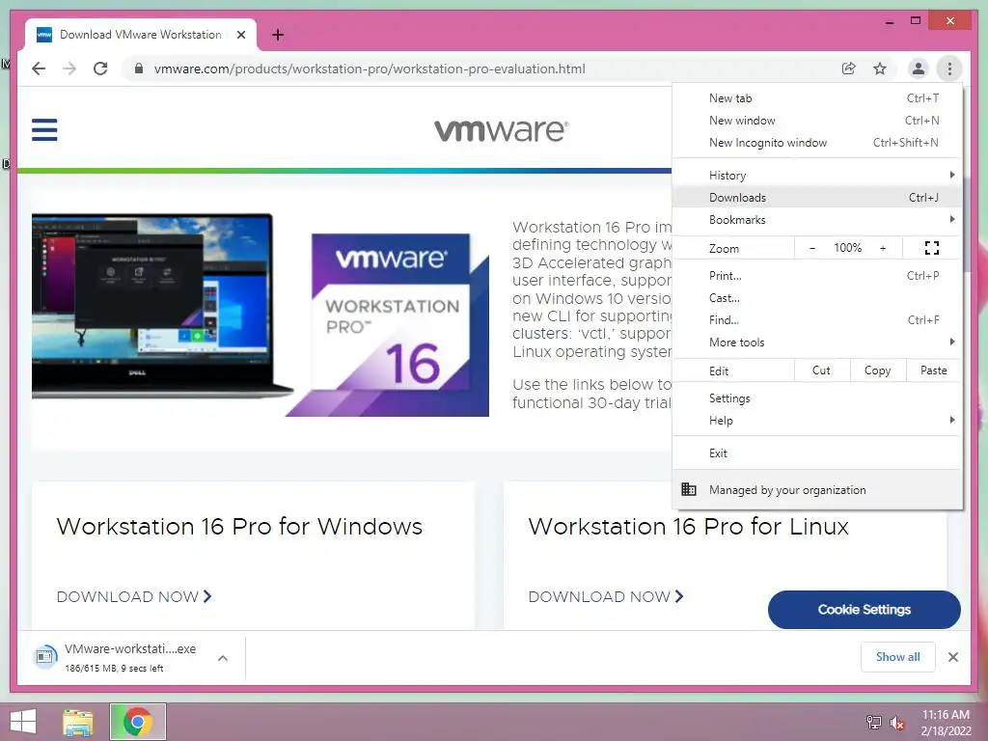Increase zoom with the plus button
Viewport: 988px width, 741px height.
(x=883, y=248)
